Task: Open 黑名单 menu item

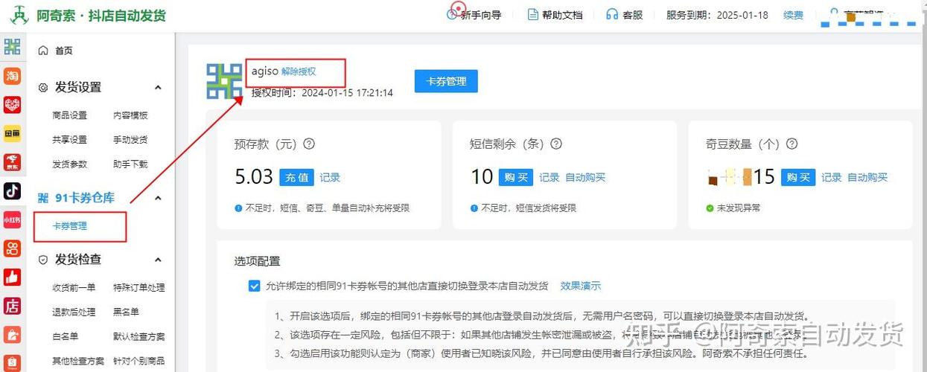Action: [x=126, y=312]
